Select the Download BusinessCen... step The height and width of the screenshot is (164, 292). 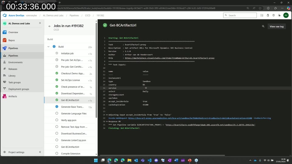(70, 134)
